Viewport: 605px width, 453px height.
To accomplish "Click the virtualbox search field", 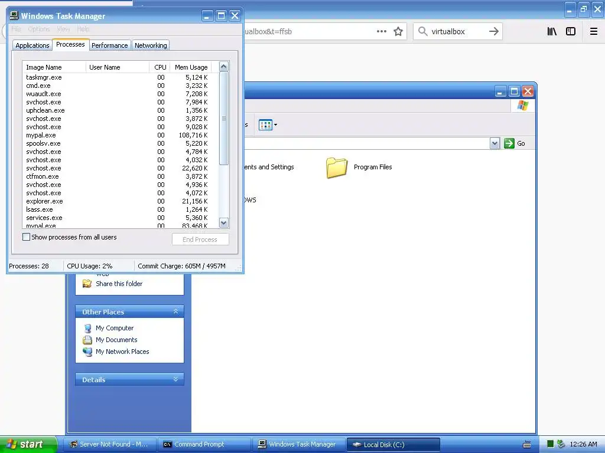I will [457, 31].
